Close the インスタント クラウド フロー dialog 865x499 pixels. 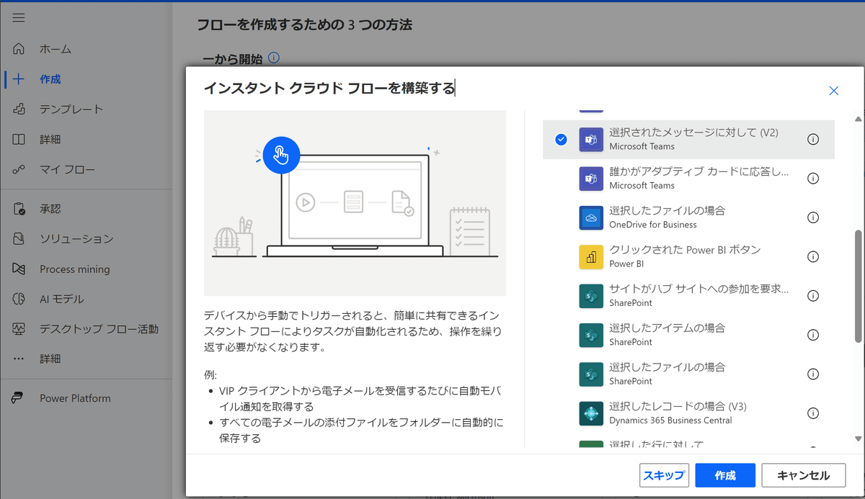(x=834, y=91)
